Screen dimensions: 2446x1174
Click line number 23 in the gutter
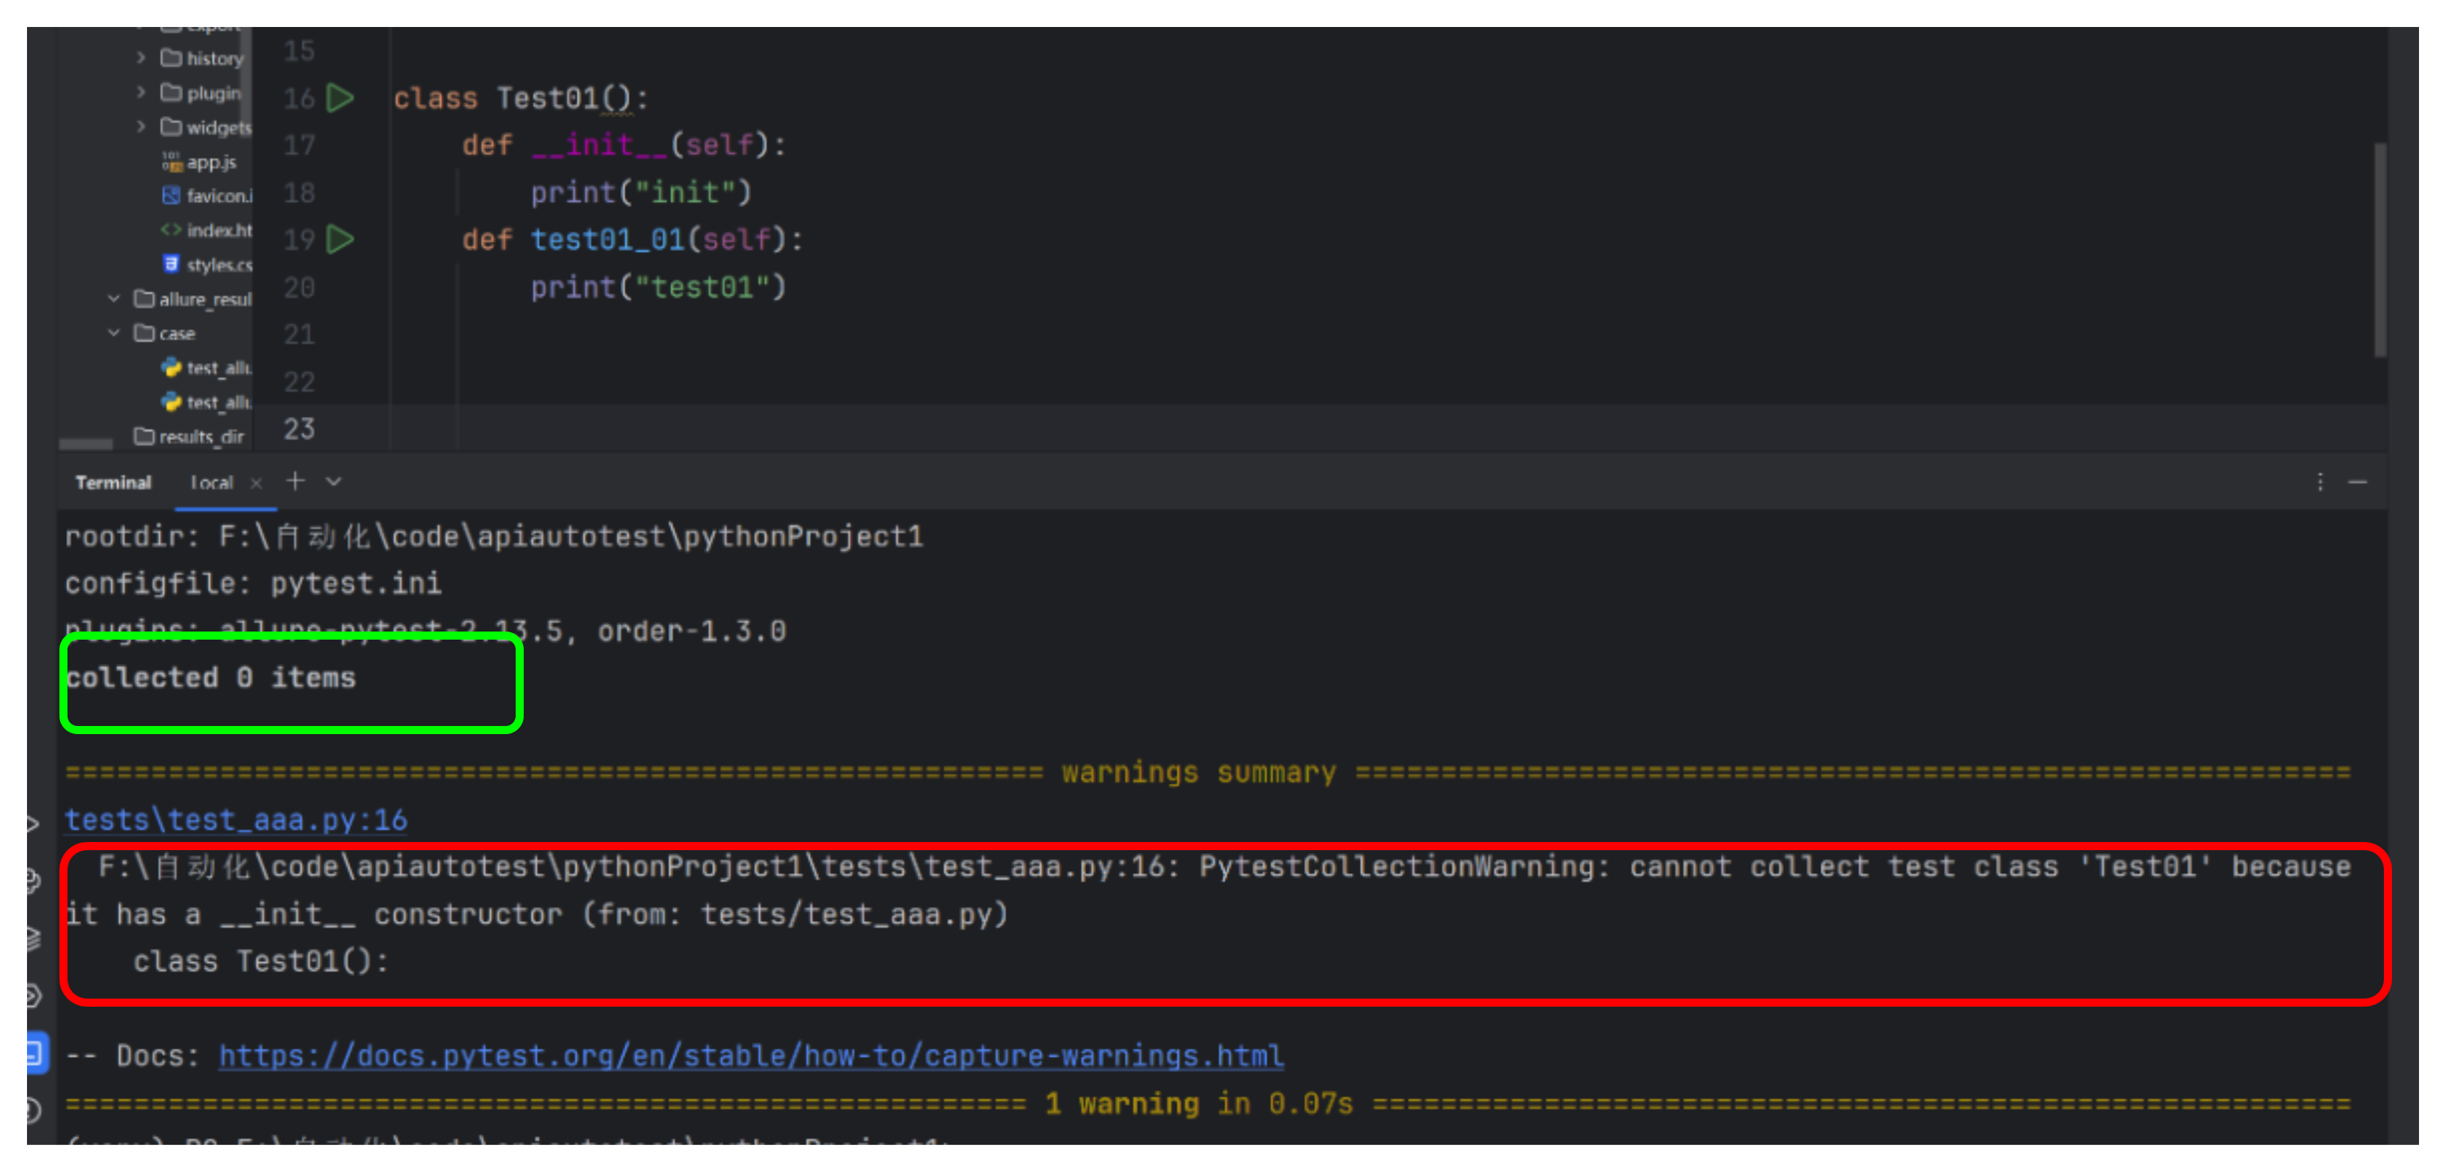point(299,429)
